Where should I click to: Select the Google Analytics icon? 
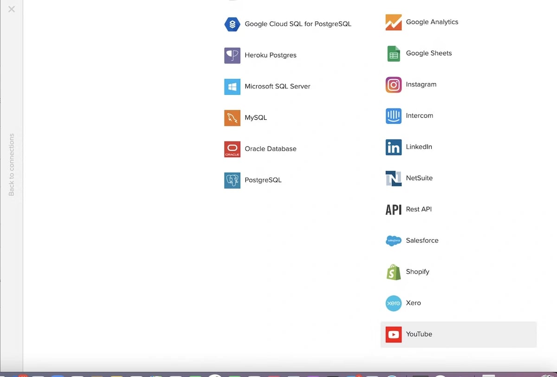[394, 22]
